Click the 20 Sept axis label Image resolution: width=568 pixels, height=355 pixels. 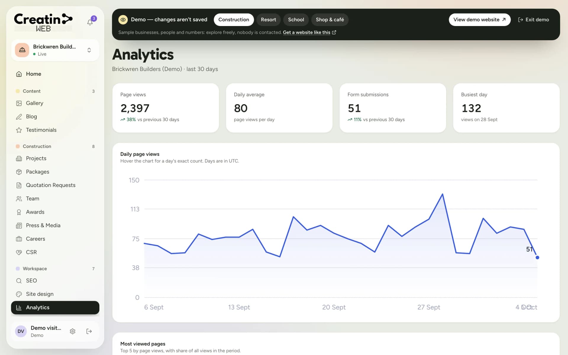point(334,307)
